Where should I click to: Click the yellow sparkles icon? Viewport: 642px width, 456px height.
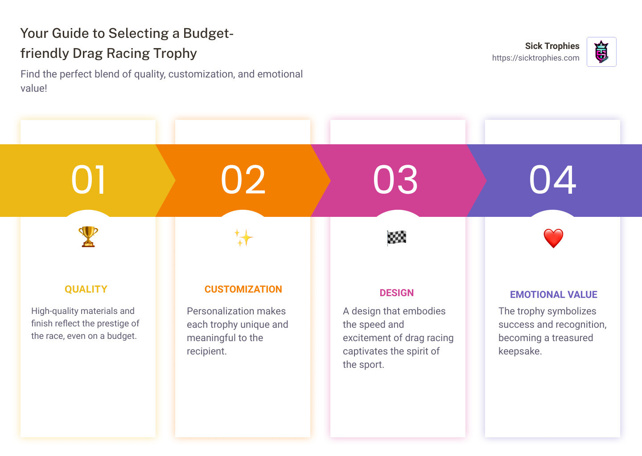(243, 238)
